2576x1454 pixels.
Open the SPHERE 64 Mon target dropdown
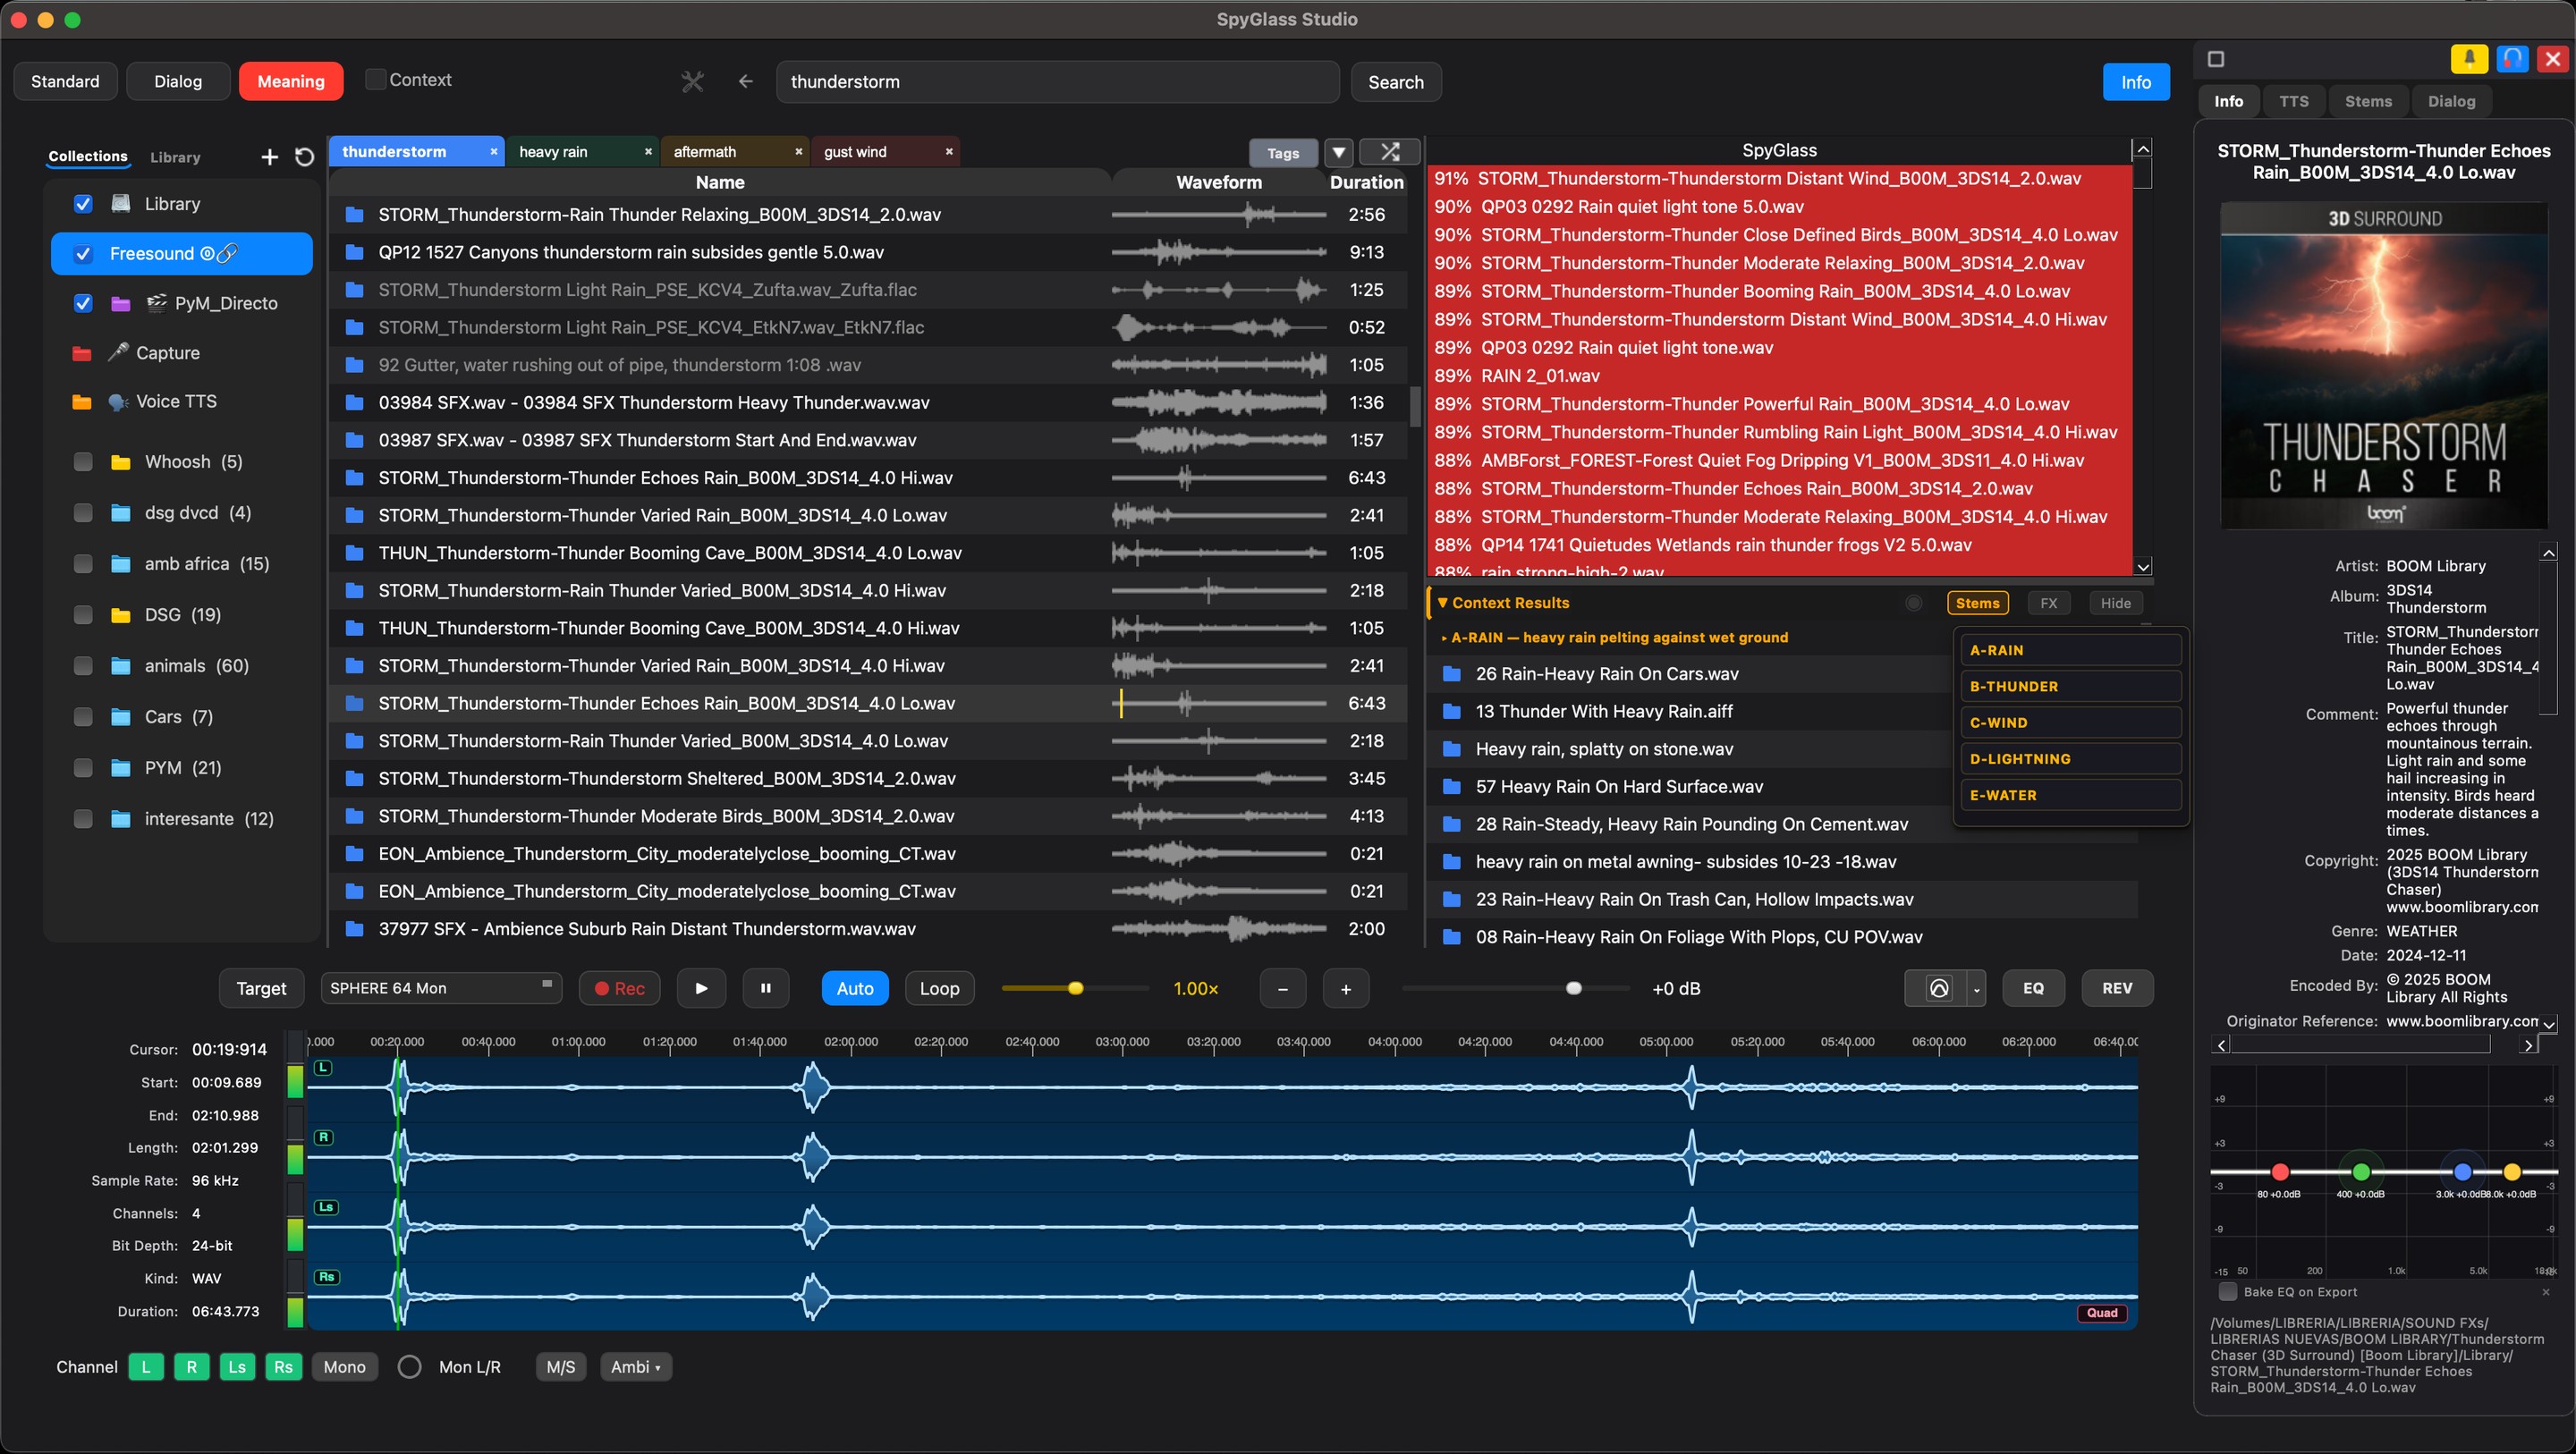(441, 988)
